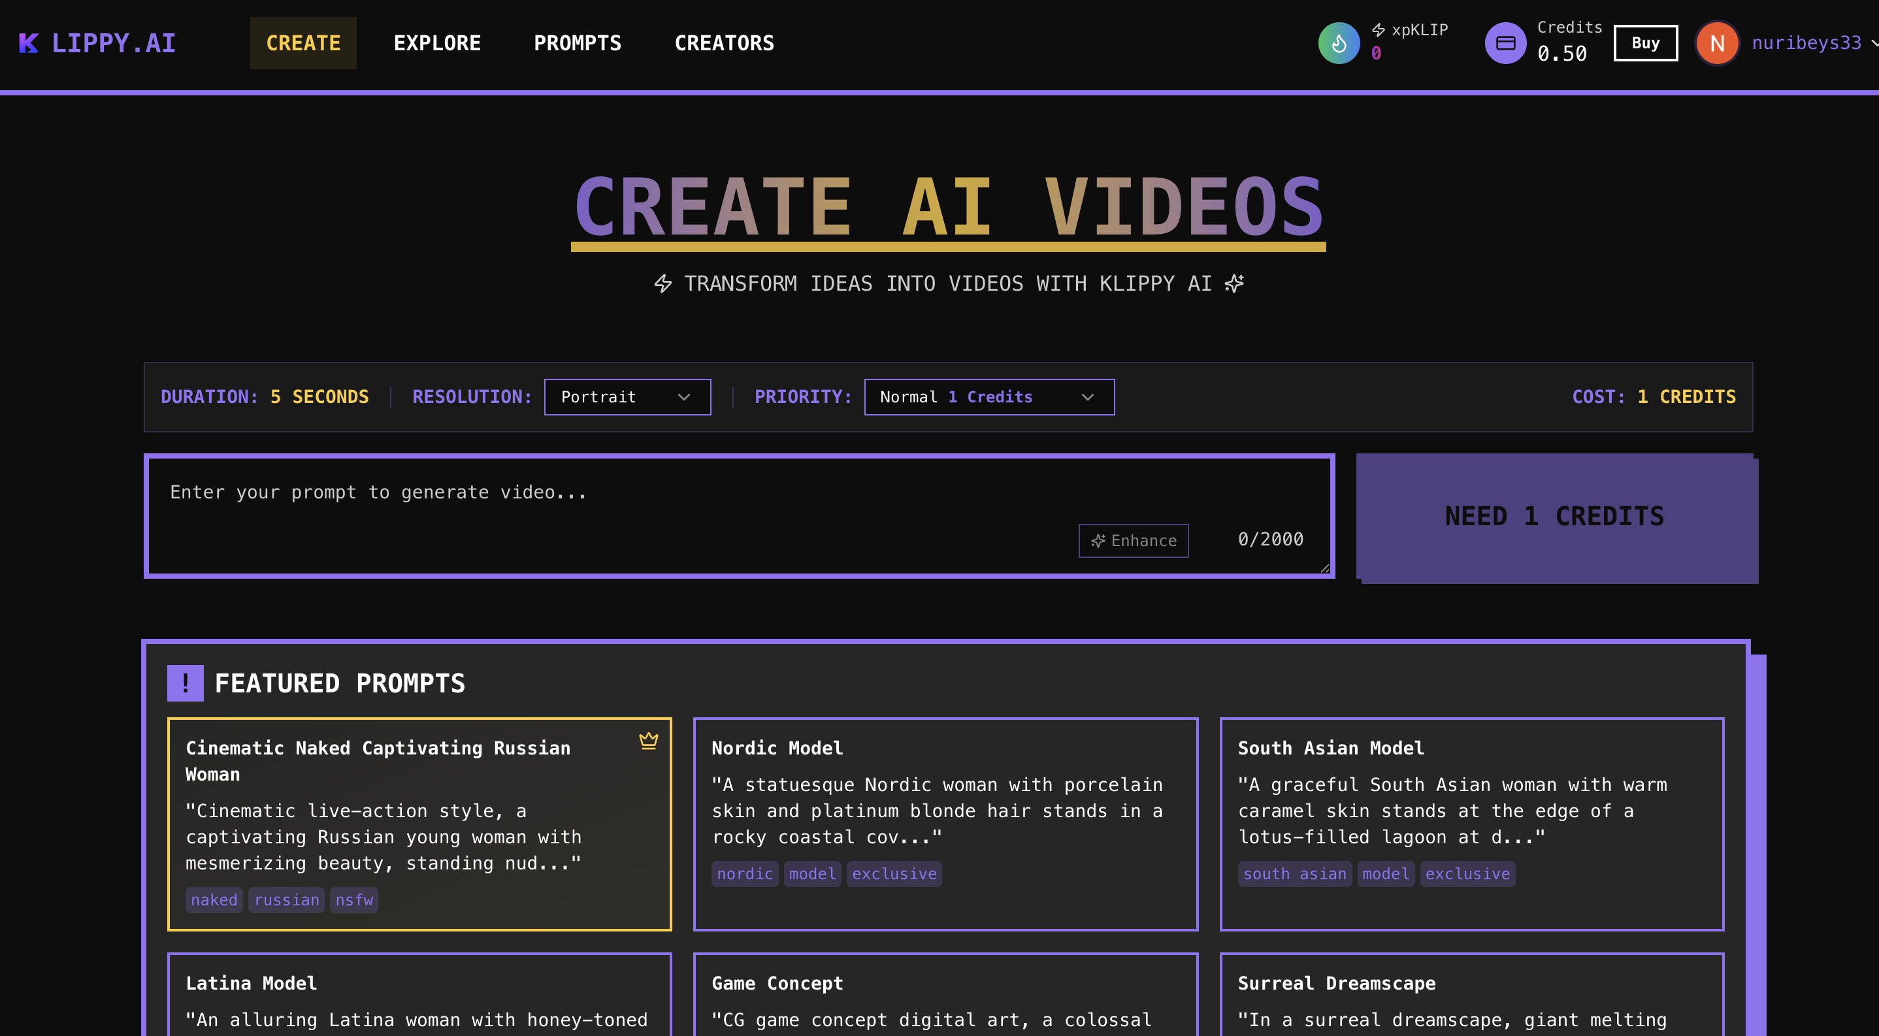
Task: Click the 'DURATION: 5 SECONDS' label
Action: (x=264, y=397)
